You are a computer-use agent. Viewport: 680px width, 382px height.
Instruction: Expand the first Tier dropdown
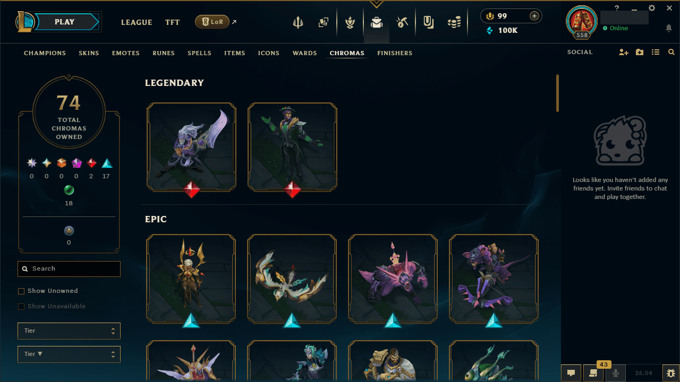point(69,331)
